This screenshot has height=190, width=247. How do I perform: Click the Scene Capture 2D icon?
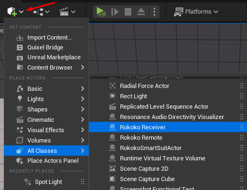click(112, 168)
